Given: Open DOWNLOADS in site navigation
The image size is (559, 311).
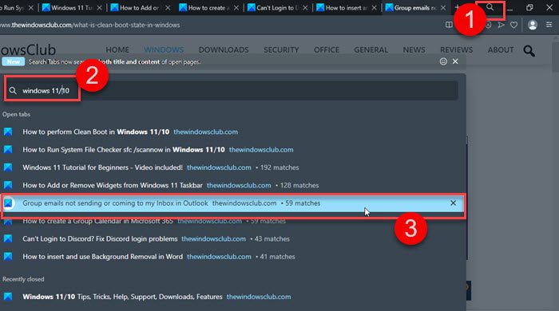Looking at the screenshot, I should (x=224, y=49).
